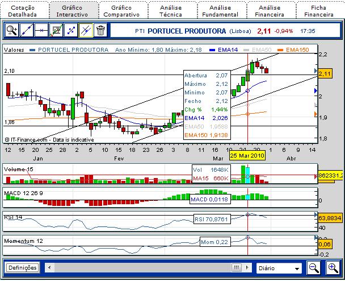
Task: Click the Momentum 0,06 value marker
Action: [325, 244]
